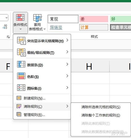Click the Top/Bottom Rules (最前/最后规则) icon
This screenshot has width=131, height=138.
[x=21, y=52]
